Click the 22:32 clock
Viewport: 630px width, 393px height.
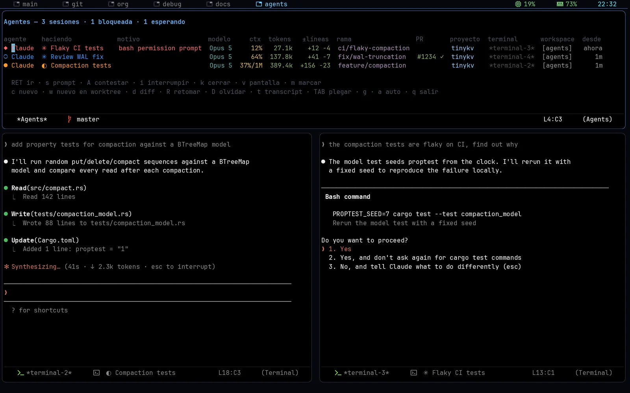tap(607, 4)
